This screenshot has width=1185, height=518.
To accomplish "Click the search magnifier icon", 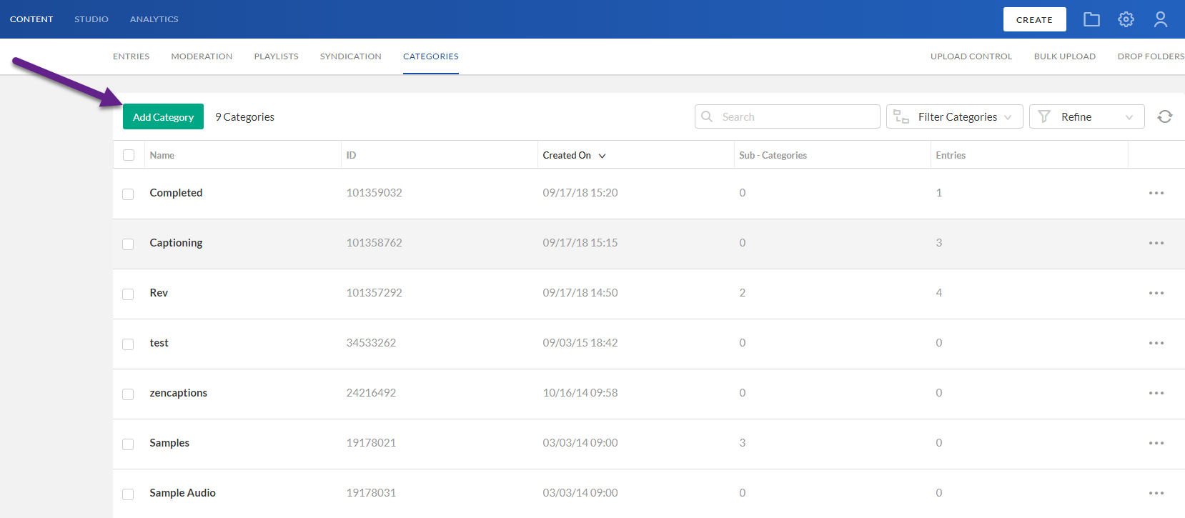I will click(707, 116).
